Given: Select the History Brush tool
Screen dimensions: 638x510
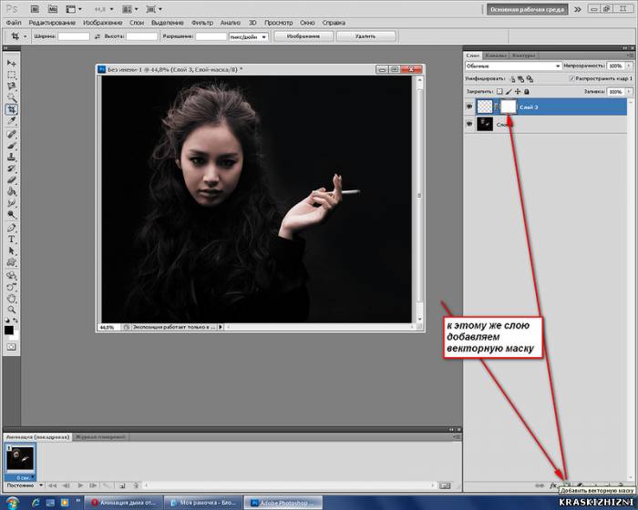Looking at the screenshot, I should [x=11, y=168].
